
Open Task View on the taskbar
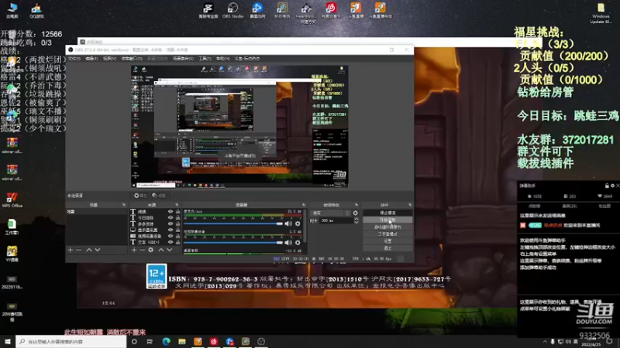tap(150, 341)
